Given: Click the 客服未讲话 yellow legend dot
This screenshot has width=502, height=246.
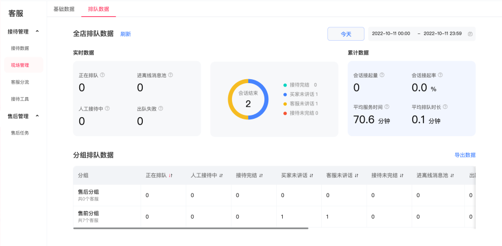Looking at the screenshot, I should [x=285, y=104].
